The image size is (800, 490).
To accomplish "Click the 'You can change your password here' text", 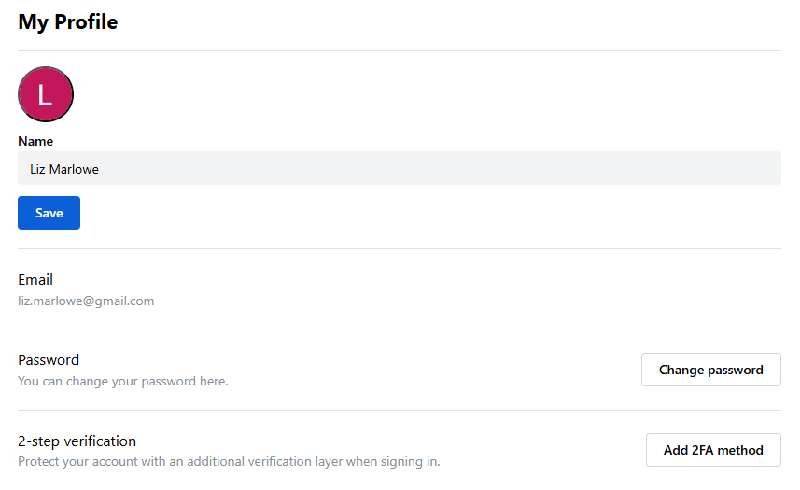I will (x=122, y=381).
